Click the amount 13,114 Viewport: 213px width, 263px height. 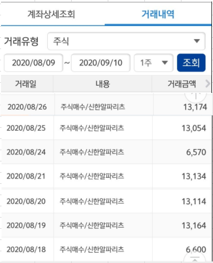point(194,201)
